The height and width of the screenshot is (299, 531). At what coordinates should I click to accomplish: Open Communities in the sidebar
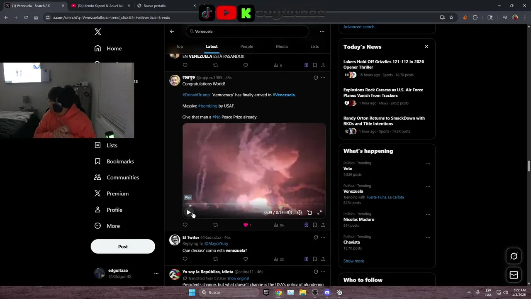point(117,177)
